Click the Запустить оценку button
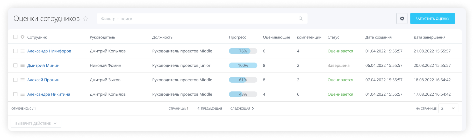 (x=432, y=19)
